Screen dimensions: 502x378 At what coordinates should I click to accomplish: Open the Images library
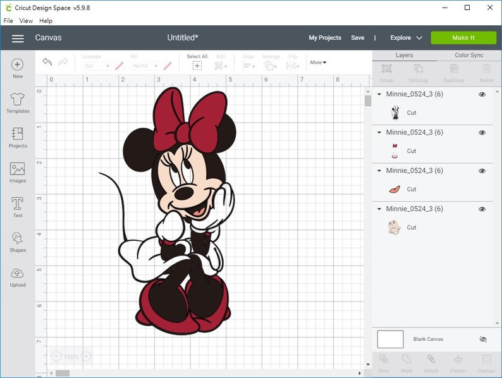18,173
